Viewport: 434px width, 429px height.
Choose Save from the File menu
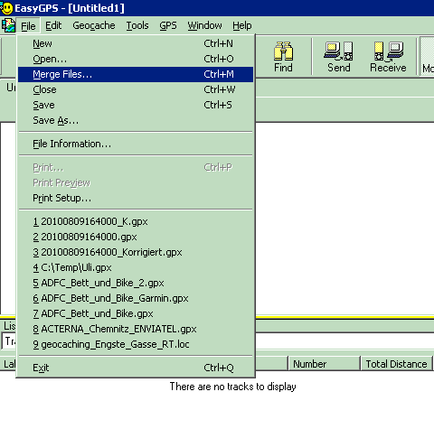point(136,105)
